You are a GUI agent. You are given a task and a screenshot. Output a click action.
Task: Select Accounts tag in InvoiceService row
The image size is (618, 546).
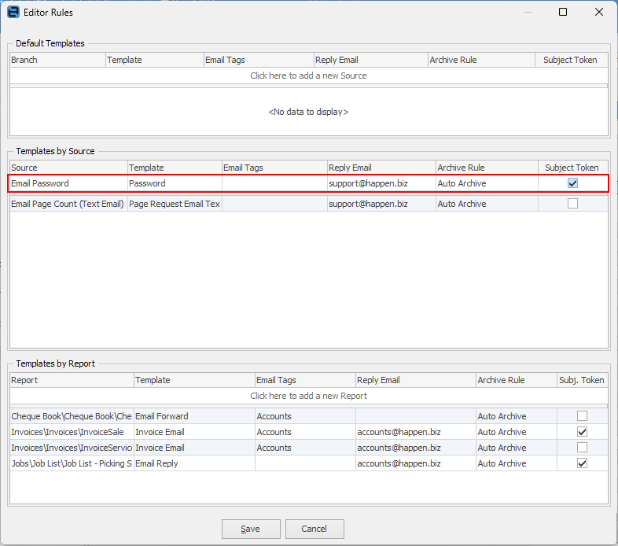tap(305, 448)
